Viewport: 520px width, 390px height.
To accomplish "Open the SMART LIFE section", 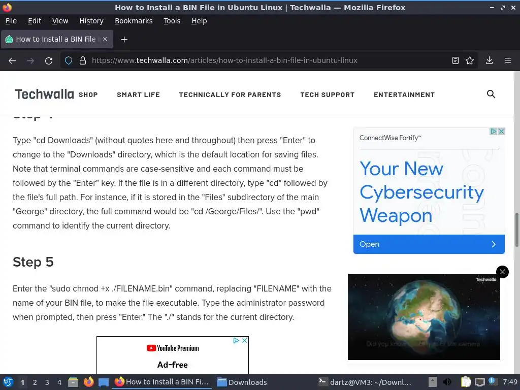I will pos(138,95).
